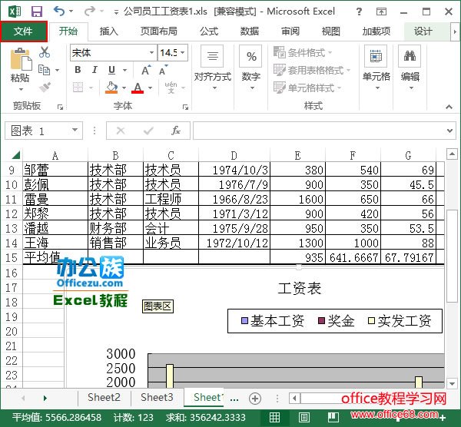Open the 数据 Data tab
The width and height of the screenshot is (461, 427).
pos(250,31)
